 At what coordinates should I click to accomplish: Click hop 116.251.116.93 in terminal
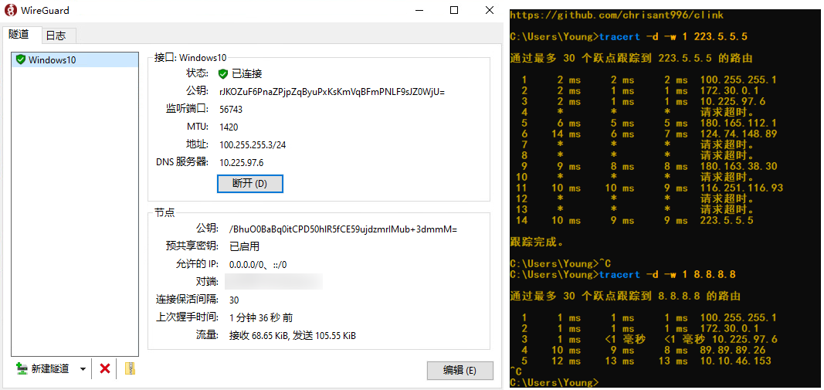[x=741, y=188]
